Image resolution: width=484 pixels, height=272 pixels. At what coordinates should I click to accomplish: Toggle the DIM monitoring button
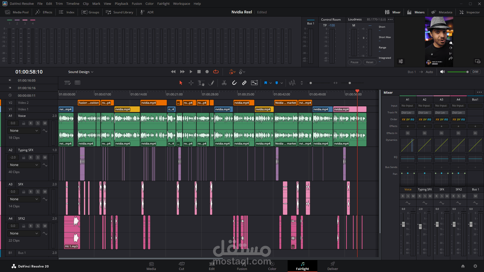tap(475, 72)
